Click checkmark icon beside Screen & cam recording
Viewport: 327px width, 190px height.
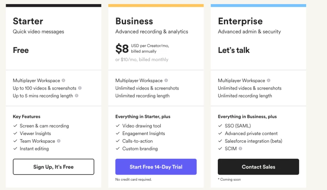tap(15, 126)
